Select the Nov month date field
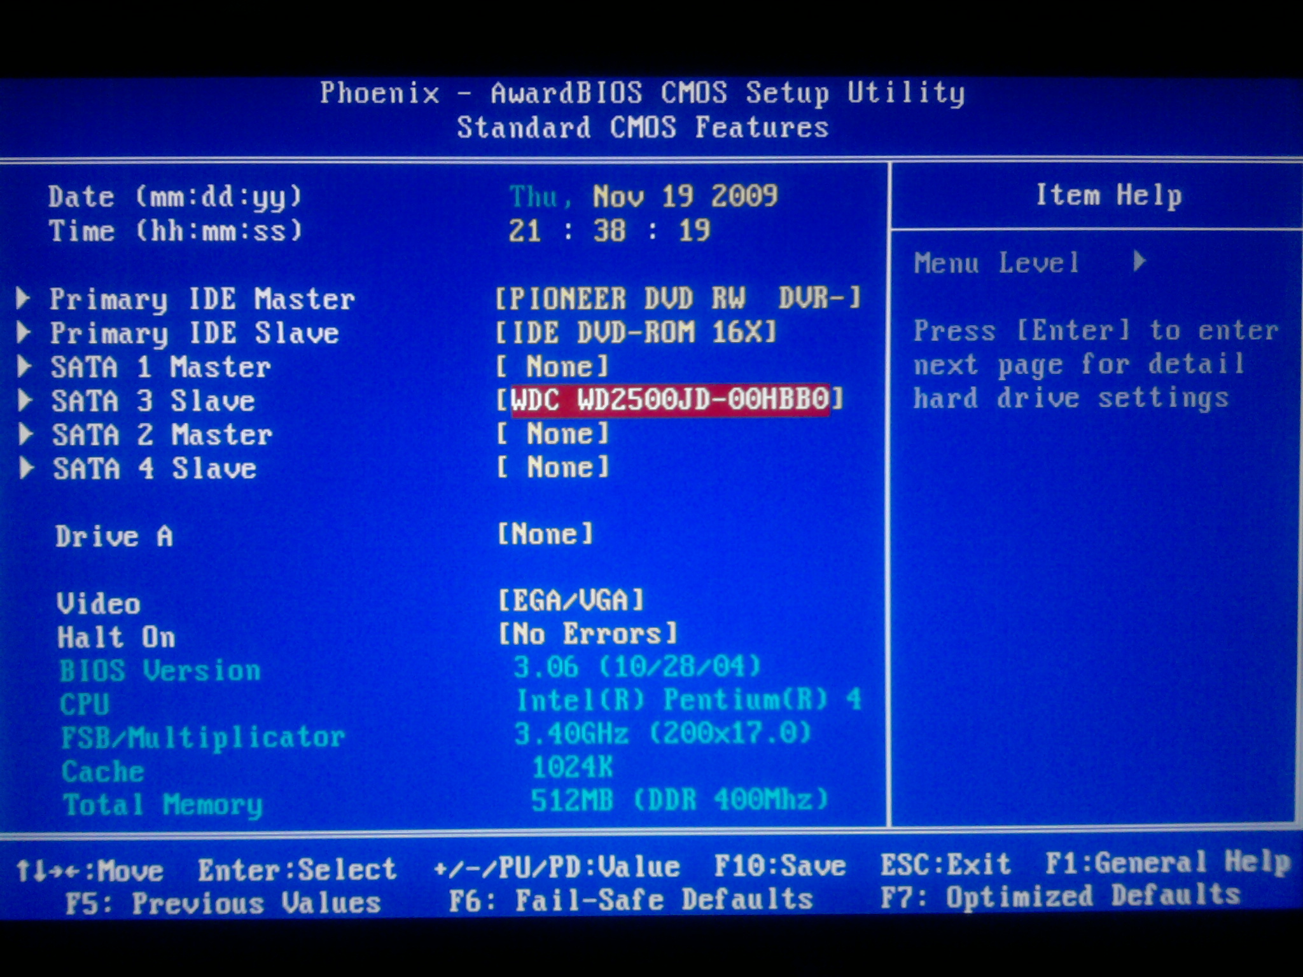This screenshot has width=1303, height=977. click(617, 197)
